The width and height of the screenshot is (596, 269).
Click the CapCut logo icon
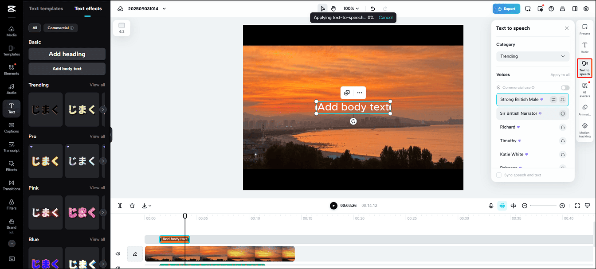pos(12,8)
